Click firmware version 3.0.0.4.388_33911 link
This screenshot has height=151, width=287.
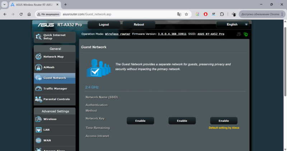(x=172, y=34)
